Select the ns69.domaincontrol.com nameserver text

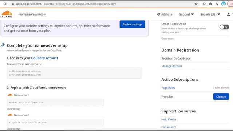25,71
